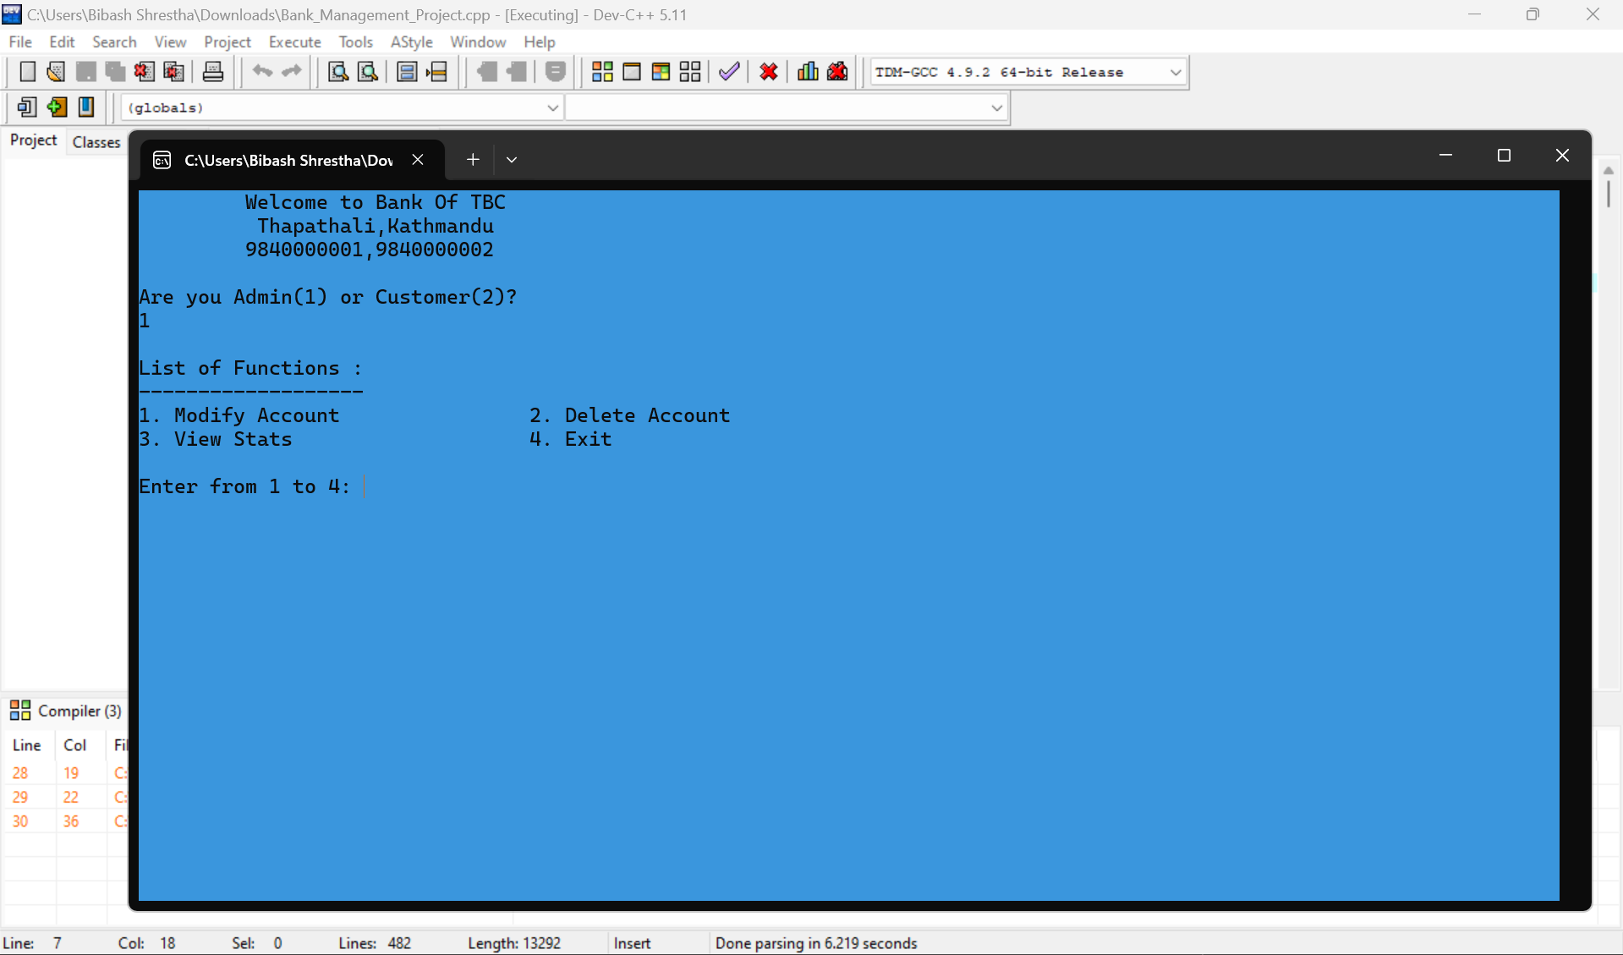Click the Replace magnifier icon
Viewport: 1623px width, 955px height.
(x=368, y=72)
